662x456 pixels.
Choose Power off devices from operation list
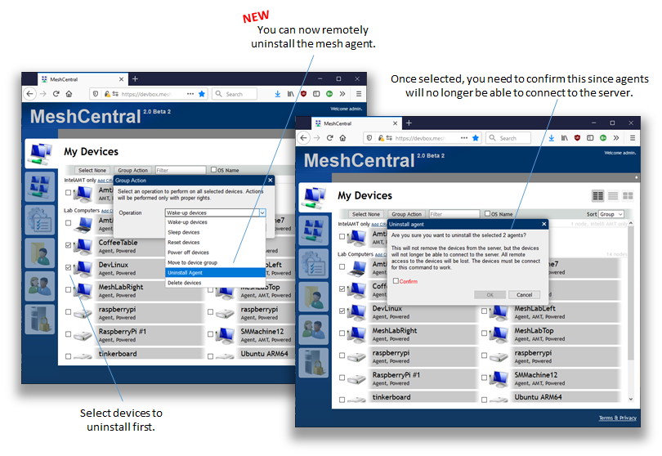click(215, 253)
